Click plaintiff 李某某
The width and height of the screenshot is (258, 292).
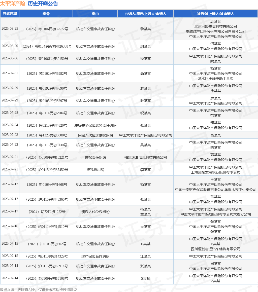click(146, 170)
